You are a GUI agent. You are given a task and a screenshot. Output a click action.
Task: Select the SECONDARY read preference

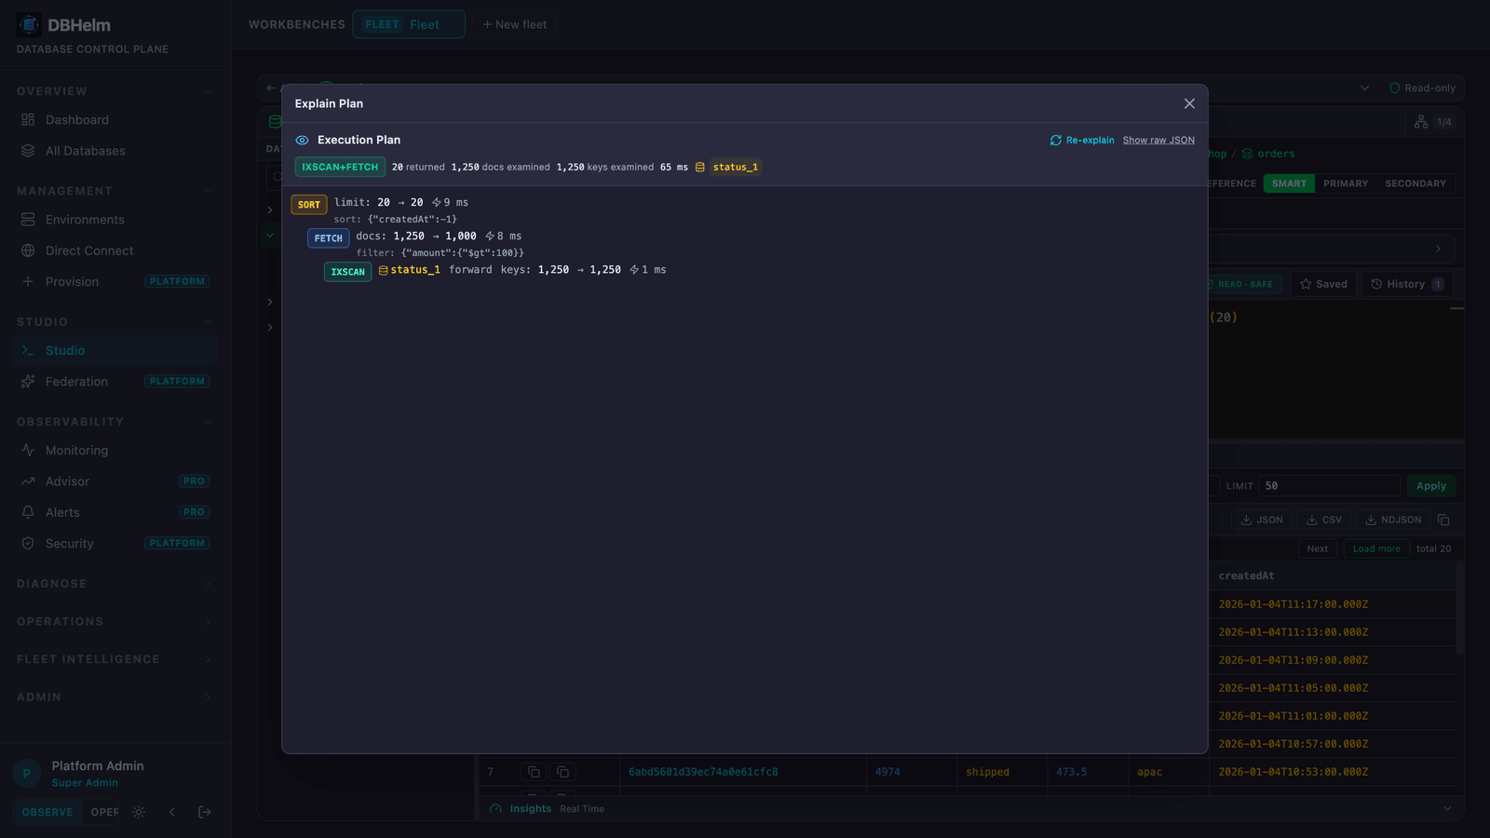coord(1415,183)
